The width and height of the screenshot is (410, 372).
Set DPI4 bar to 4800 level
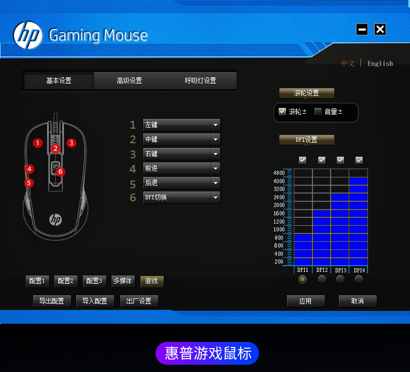pos(359,173)
